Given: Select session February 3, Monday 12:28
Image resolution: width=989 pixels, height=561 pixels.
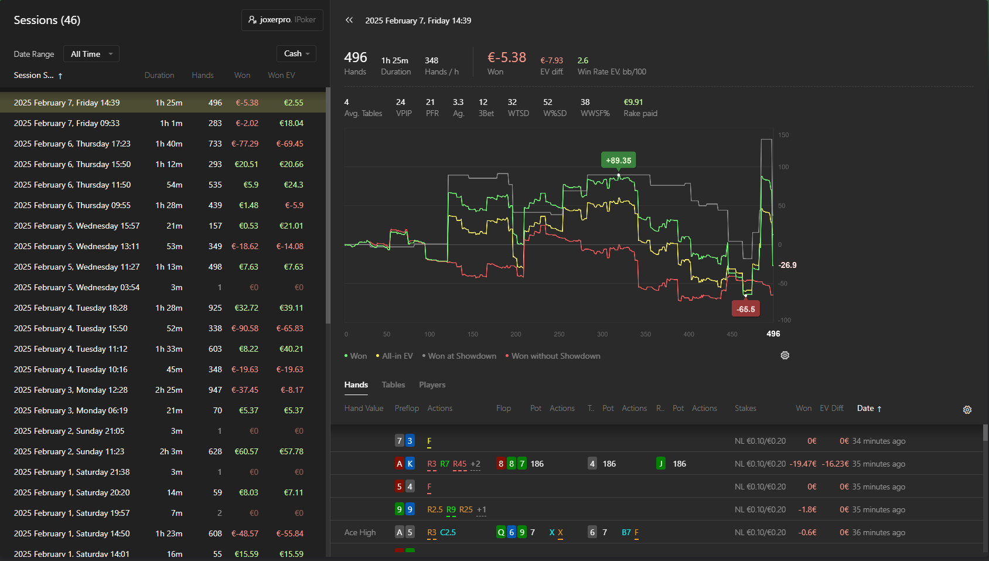Looking at the screenshot, I should pyautogui.click(x=162, y=390).
